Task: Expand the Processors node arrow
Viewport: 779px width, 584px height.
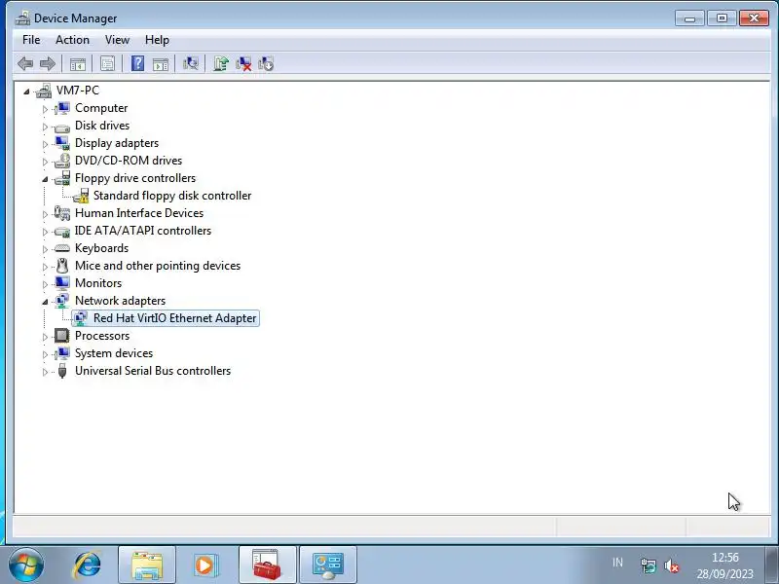Action: (x=45, y=337)
